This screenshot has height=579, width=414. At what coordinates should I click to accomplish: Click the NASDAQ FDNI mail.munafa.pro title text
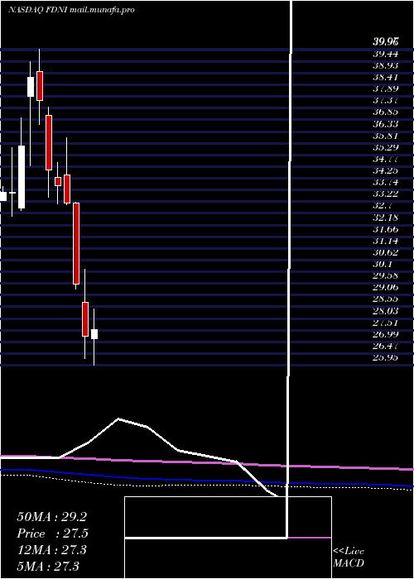(x=71, y=10)
